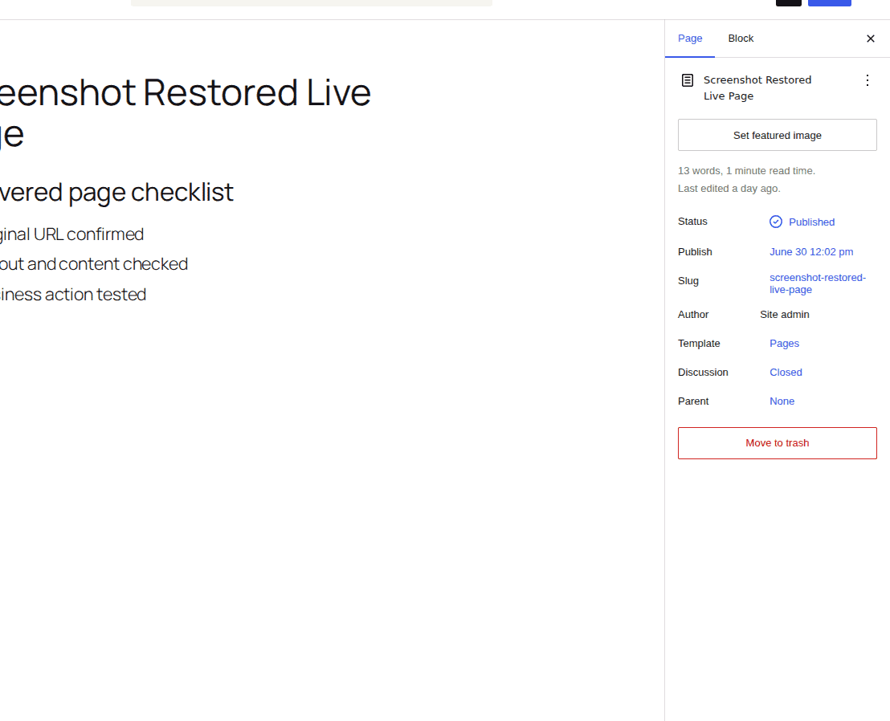Click the page title heading in editor

tap(185, 112)
